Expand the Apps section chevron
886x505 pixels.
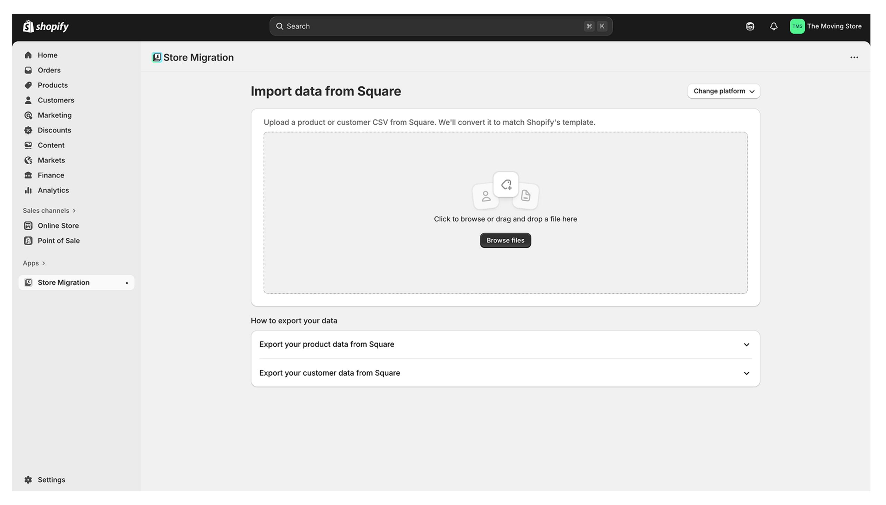point(43,263)
